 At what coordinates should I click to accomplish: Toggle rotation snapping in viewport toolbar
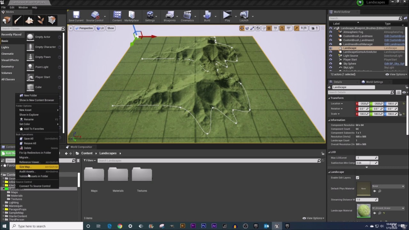pos(282,28)
